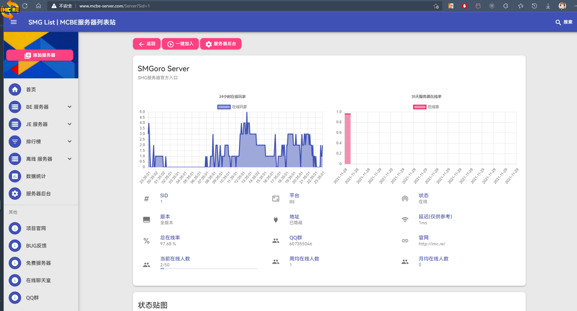Select 在线聊天室 in the sidebar
This screenshot has width=577, height=311.
tap(38, 281)
